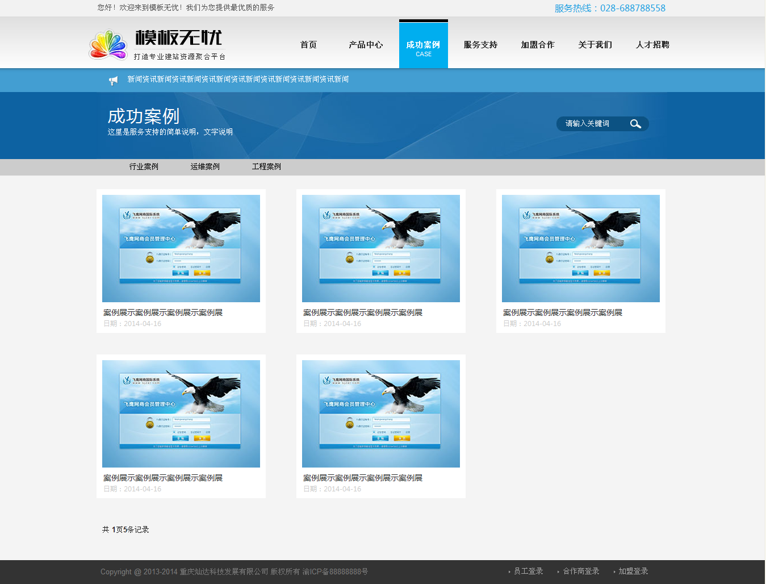Click the megaphone news icon
The width and height of the screenshot is (766, 584).
click(114, 80)
